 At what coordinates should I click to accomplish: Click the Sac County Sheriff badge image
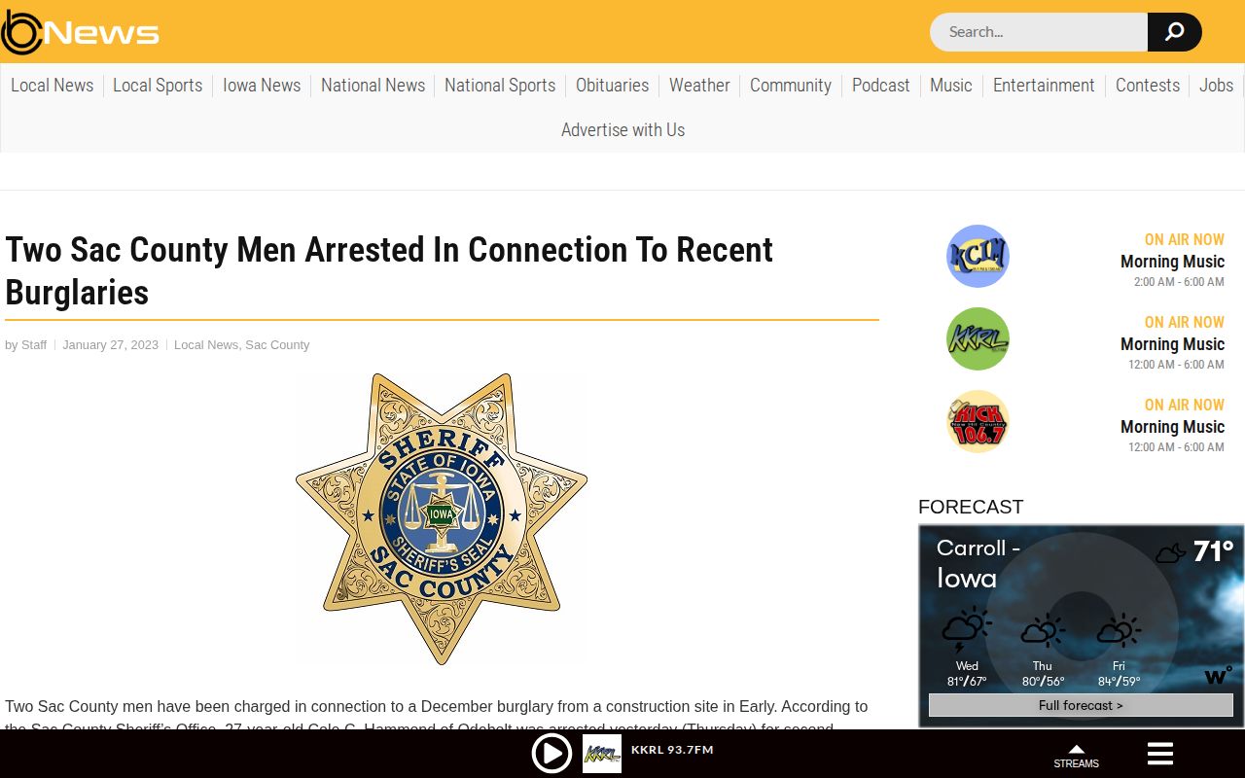click(x=442, y=519)
